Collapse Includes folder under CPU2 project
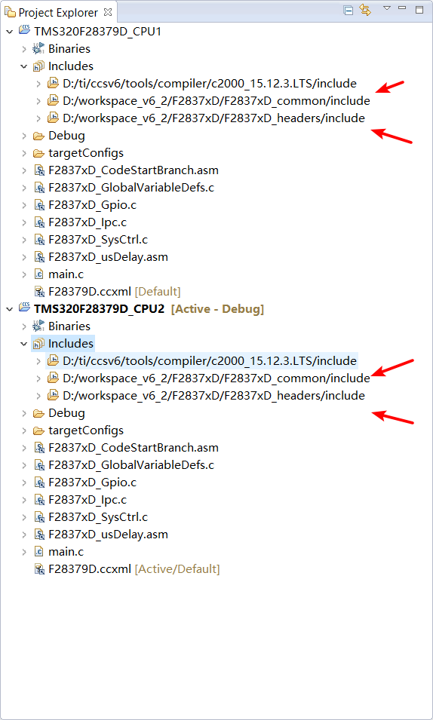The width and height of the screenshot is (433, 720). click(24, 344)
